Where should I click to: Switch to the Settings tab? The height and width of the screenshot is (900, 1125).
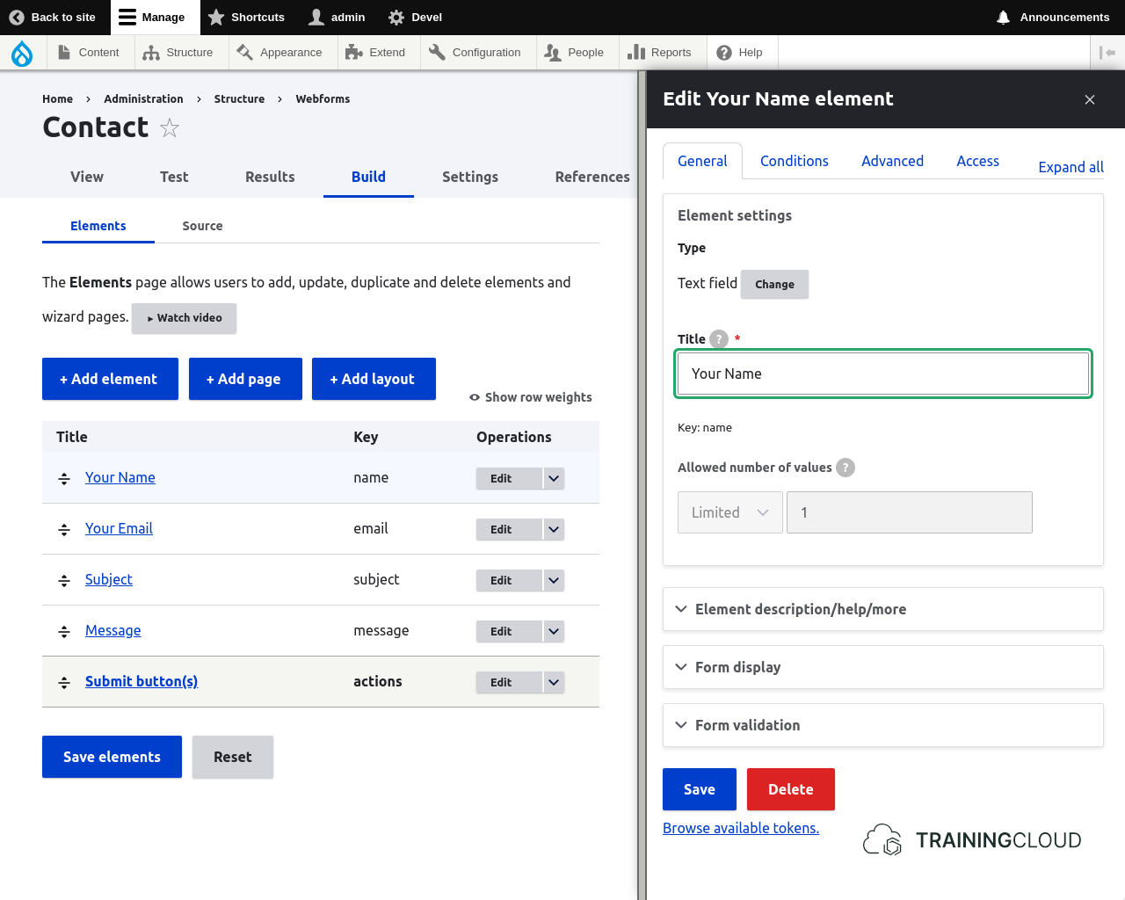pos(470,177)
